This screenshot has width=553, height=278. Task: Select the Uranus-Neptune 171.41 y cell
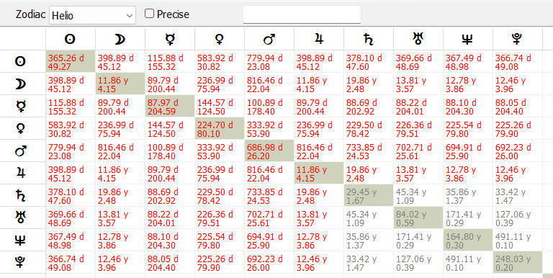click(x=467, y=218)
